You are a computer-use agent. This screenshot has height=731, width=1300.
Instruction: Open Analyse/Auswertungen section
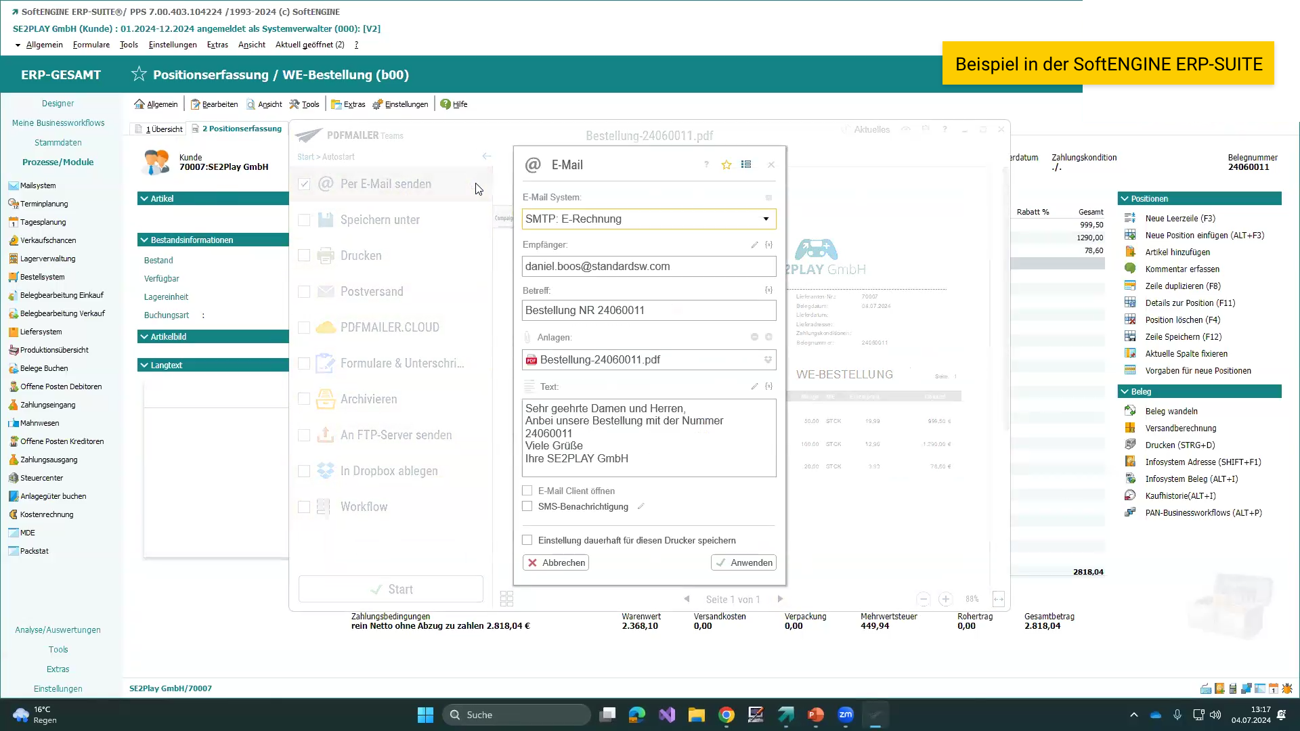click(x=58, y=629)
